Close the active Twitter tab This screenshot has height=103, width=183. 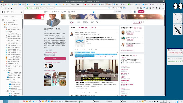point(31,5)
